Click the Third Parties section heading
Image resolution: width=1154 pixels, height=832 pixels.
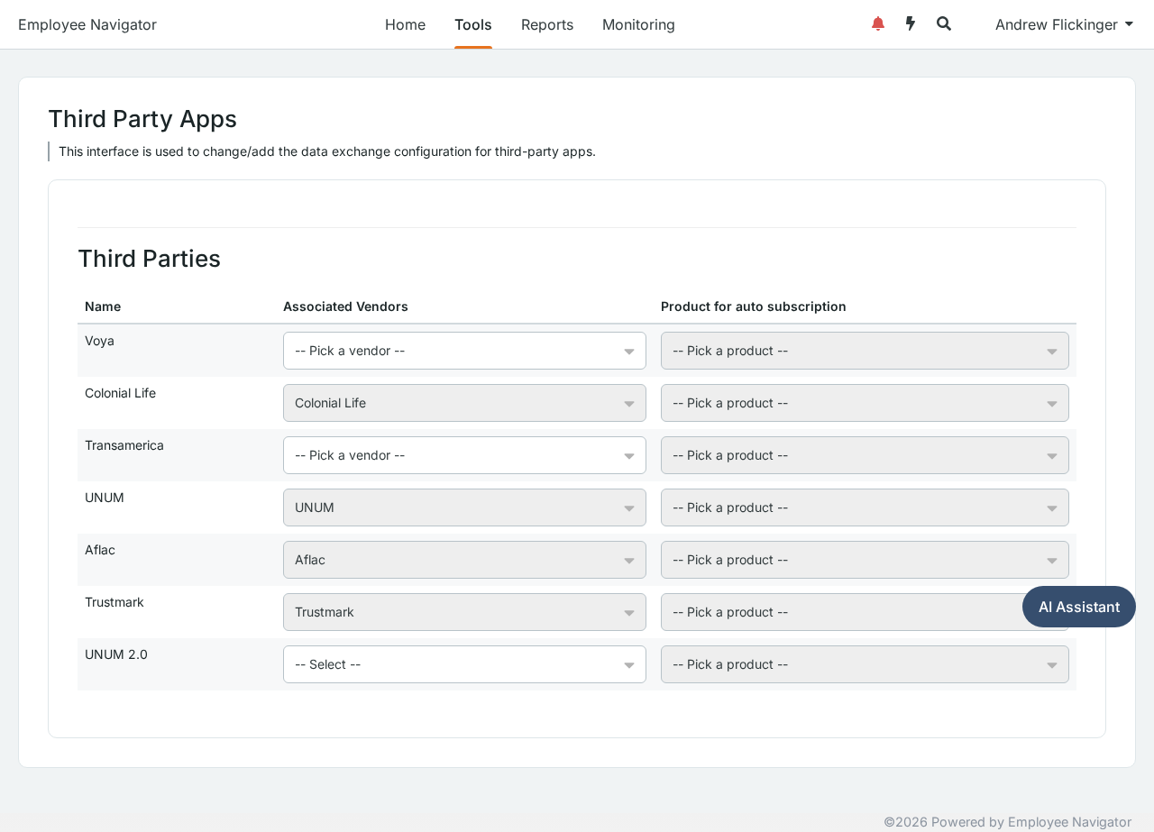tap(149, 259)
